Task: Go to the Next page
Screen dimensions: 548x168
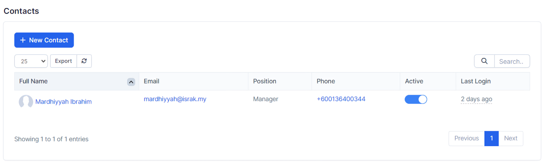Action: coord(511,138)
